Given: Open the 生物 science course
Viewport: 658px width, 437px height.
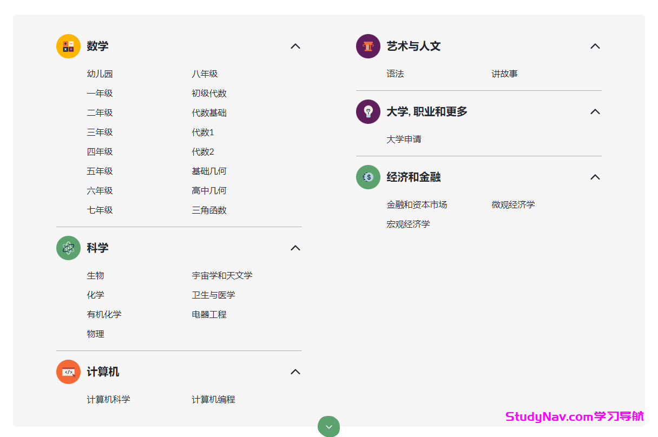Looking at the screenshot, I should [x=95, y=275].
